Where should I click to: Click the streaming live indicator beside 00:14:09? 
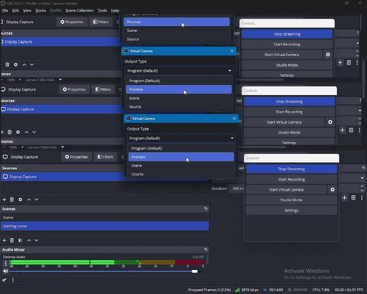point(265,290)
